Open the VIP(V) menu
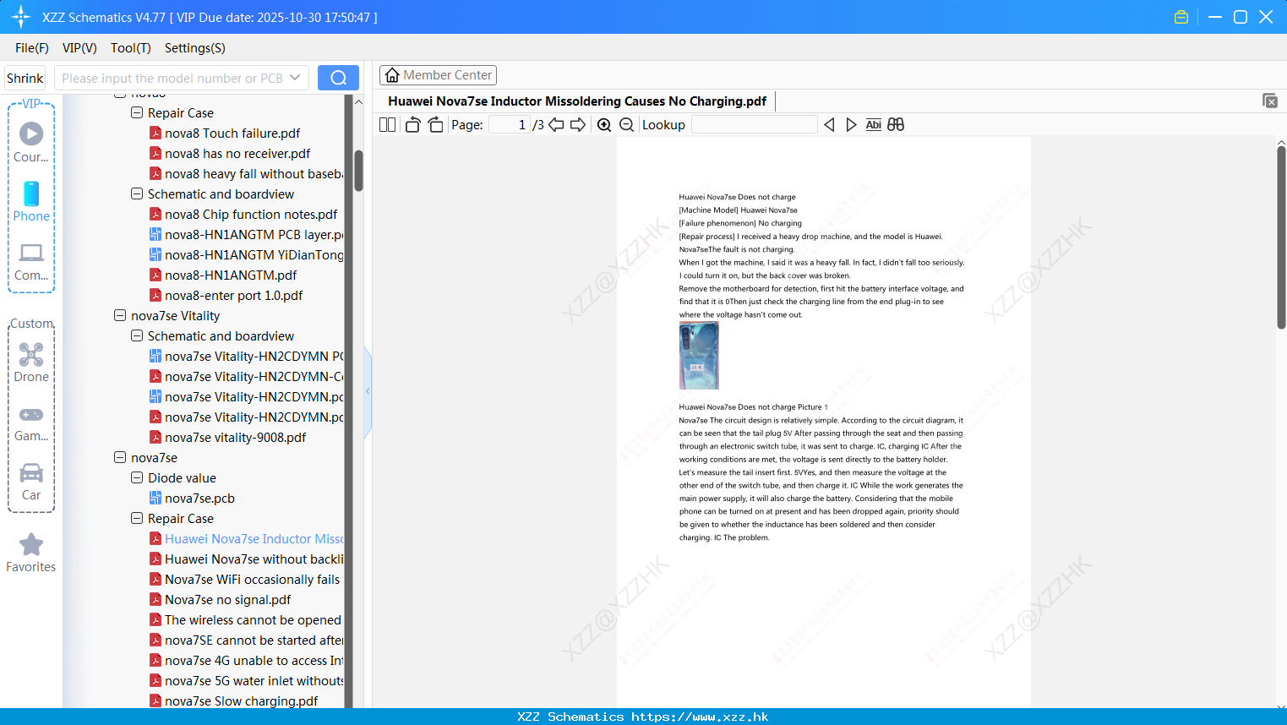The image size is (1287, 725). (x=79, y=48)
